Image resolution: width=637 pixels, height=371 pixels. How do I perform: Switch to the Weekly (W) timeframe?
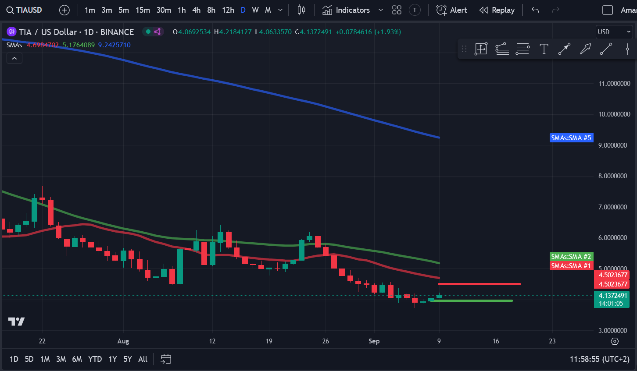tap(255, 10)
